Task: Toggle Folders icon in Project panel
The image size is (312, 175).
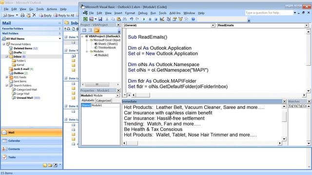Action: (97, 30)
